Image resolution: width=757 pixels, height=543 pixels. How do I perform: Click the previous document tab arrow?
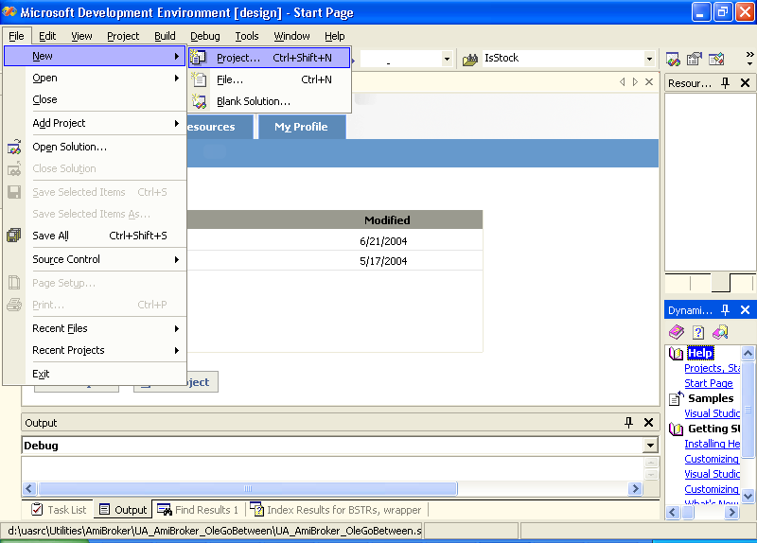(623, 82)
